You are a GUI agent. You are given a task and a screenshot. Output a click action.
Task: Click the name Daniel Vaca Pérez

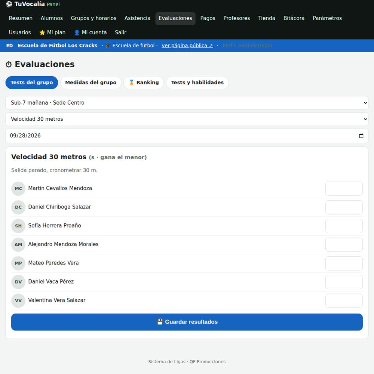click(x=51, y=282)
